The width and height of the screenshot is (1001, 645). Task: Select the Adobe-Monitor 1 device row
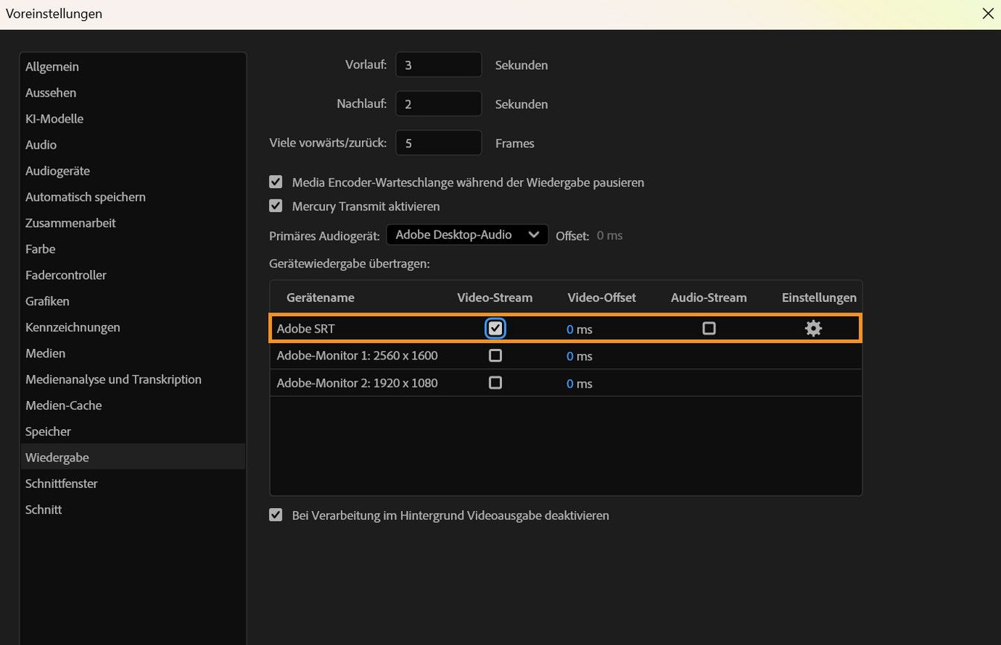[357, 355]
